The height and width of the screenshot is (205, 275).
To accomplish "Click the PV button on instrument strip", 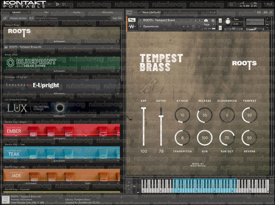I will 267,28.
